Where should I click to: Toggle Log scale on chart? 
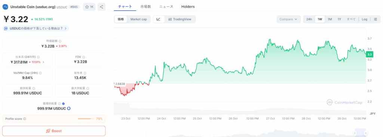pos(364,19)
